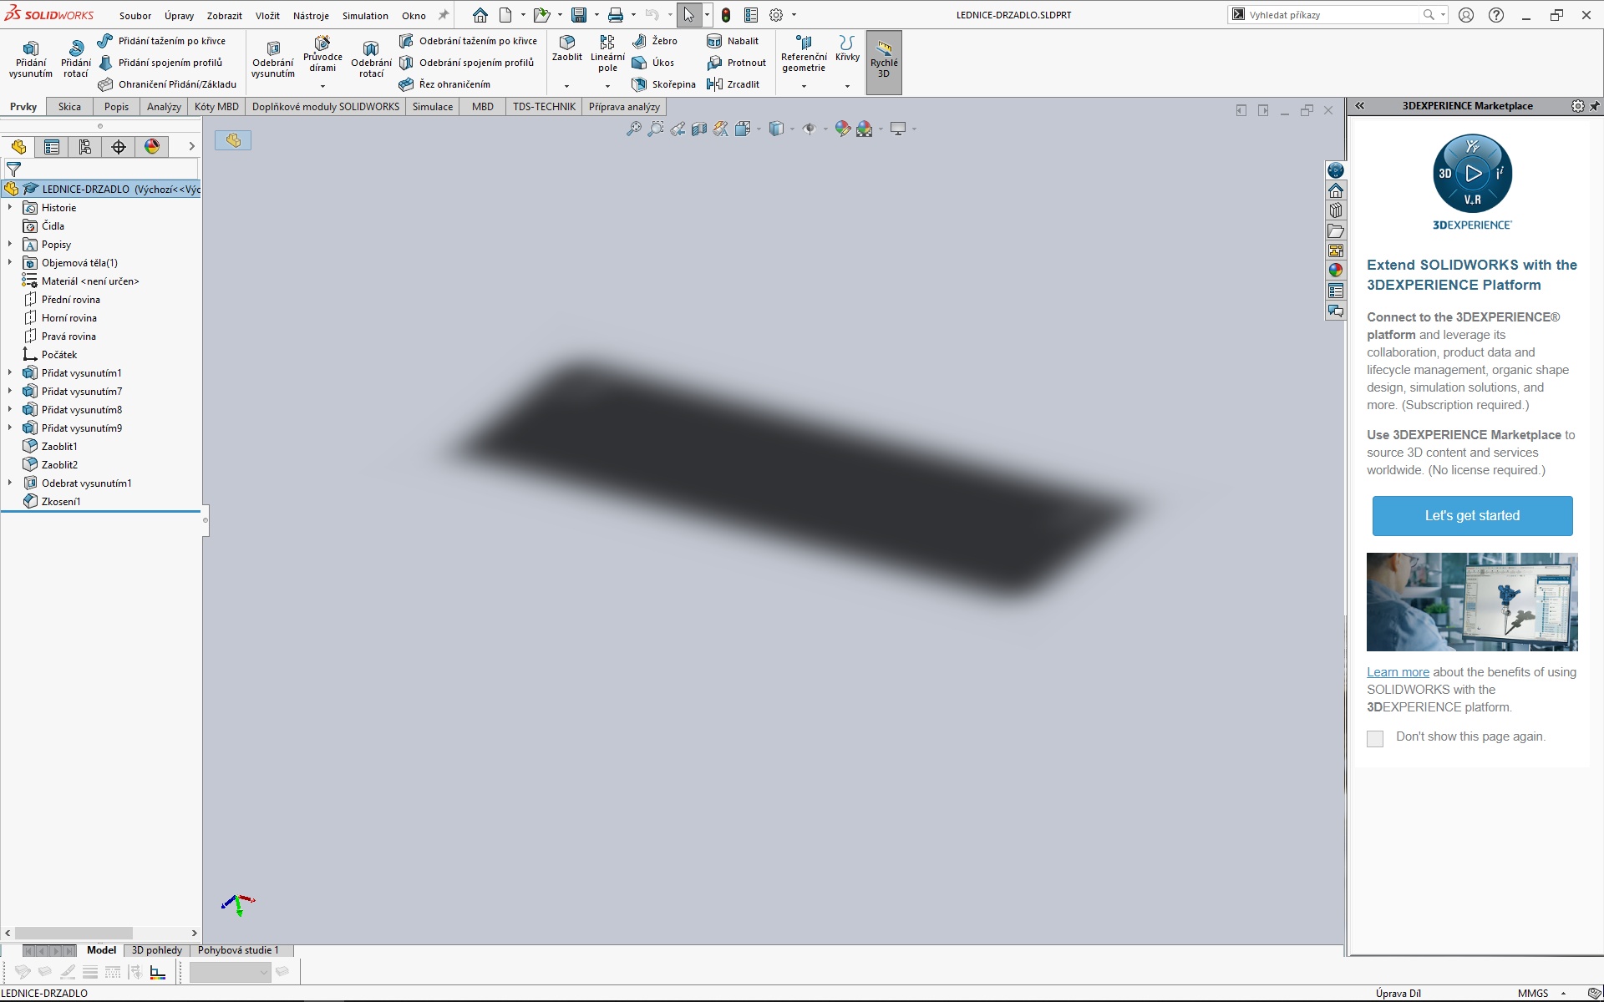Select Materiál <není určen> item
The width and height of the screenshot is (1604, 1002).
pos(90,281)
